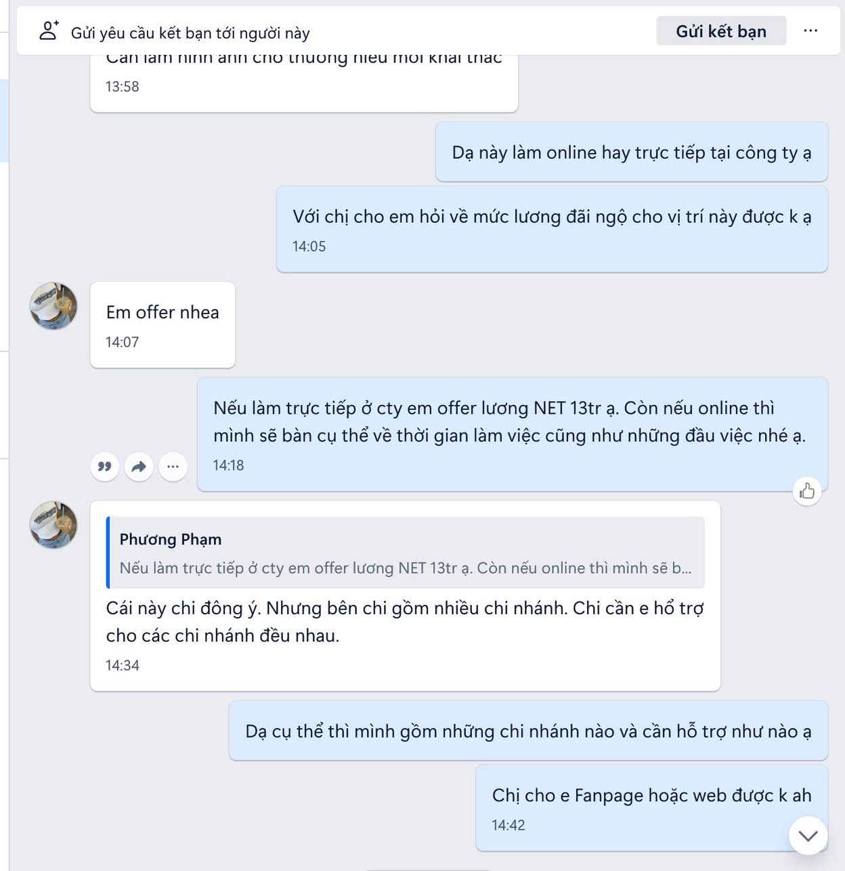This screenshot has height=871, width=845.
Task: Click message asking những chi nhánh nào
Action: 528,731
